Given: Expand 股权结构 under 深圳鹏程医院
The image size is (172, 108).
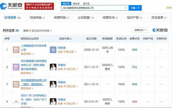Looking at the screenshot, I should [27, 88].
